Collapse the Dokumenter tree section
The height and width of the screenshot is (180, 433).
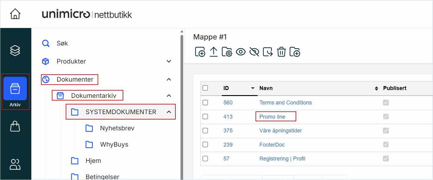point(169,79)
